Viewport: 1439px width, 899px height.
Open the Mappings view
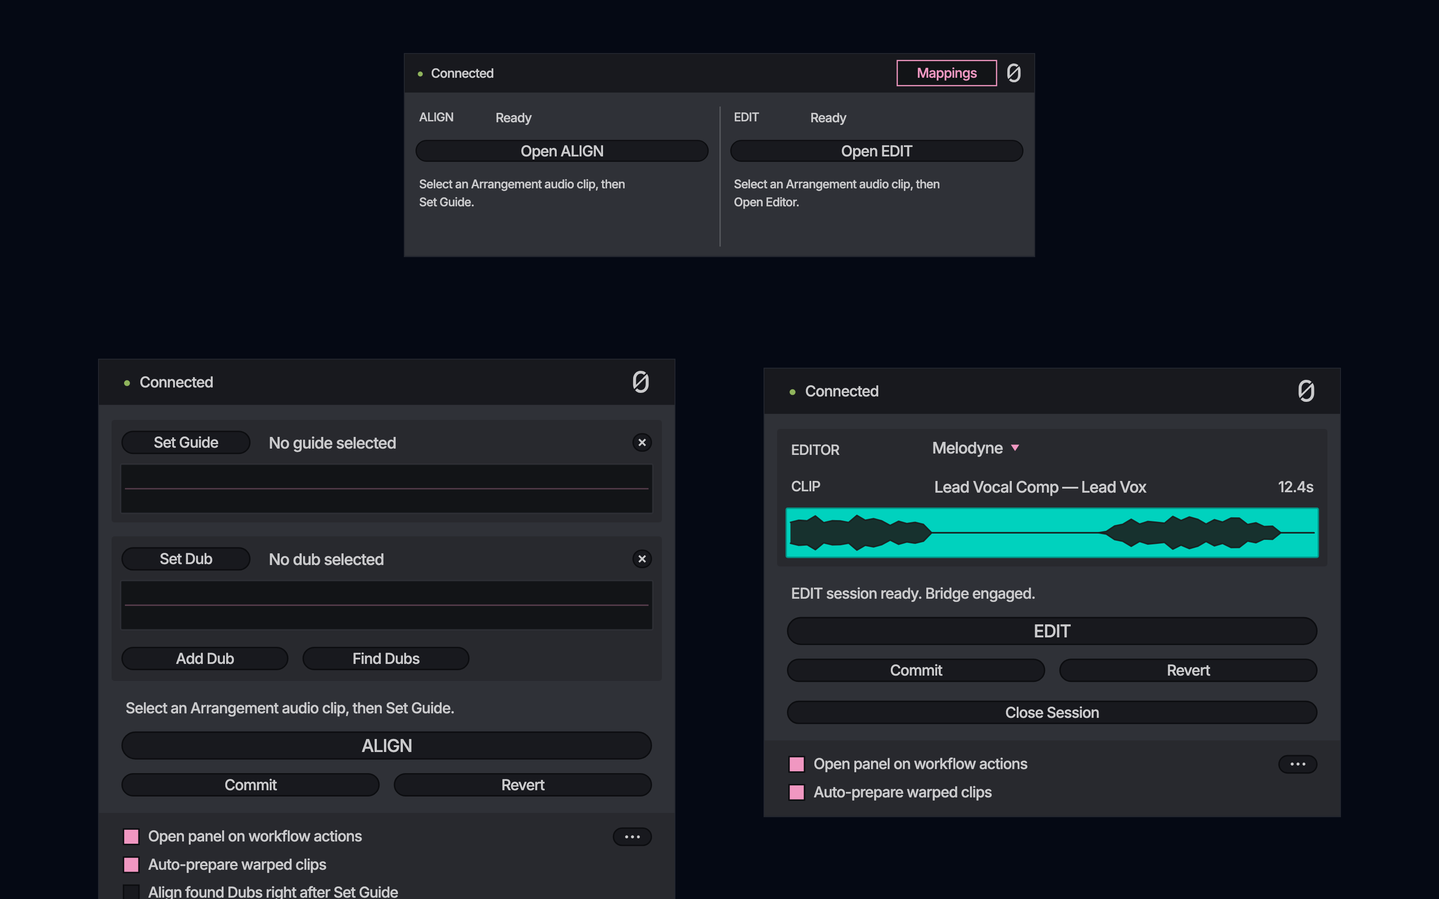[x=947, y=73]
